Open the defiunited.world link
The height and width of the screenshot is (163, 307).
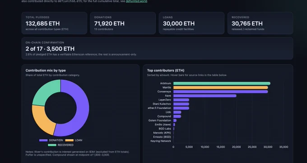(x=136, y=1)
